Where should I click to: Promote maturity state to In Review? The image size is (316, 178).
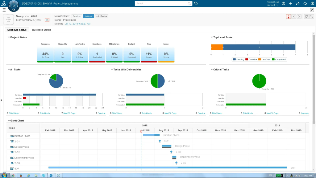[102, 16]
